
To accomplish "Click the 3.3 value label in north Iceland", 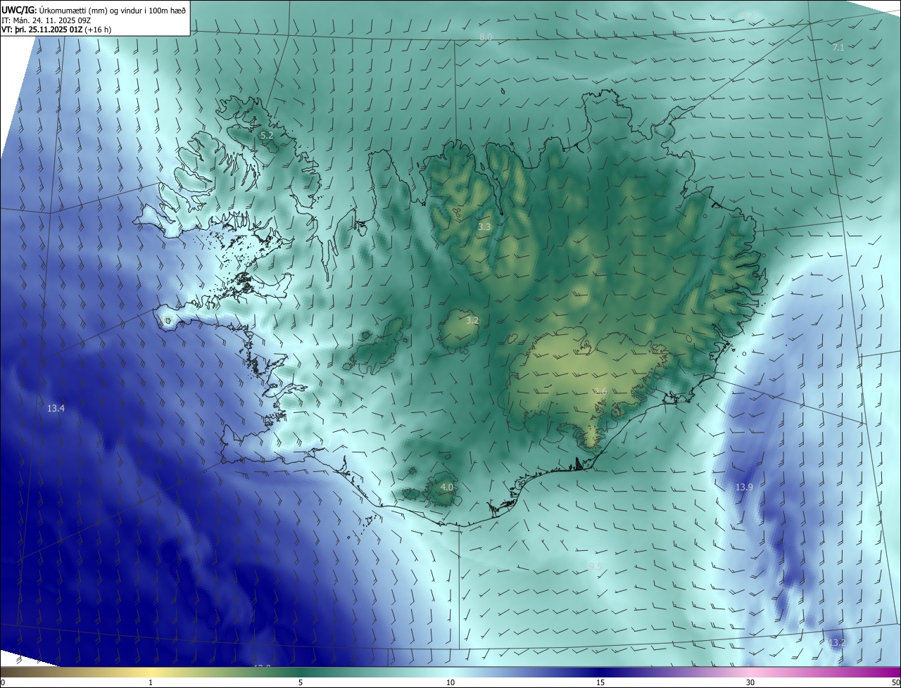I will point(484,227).
